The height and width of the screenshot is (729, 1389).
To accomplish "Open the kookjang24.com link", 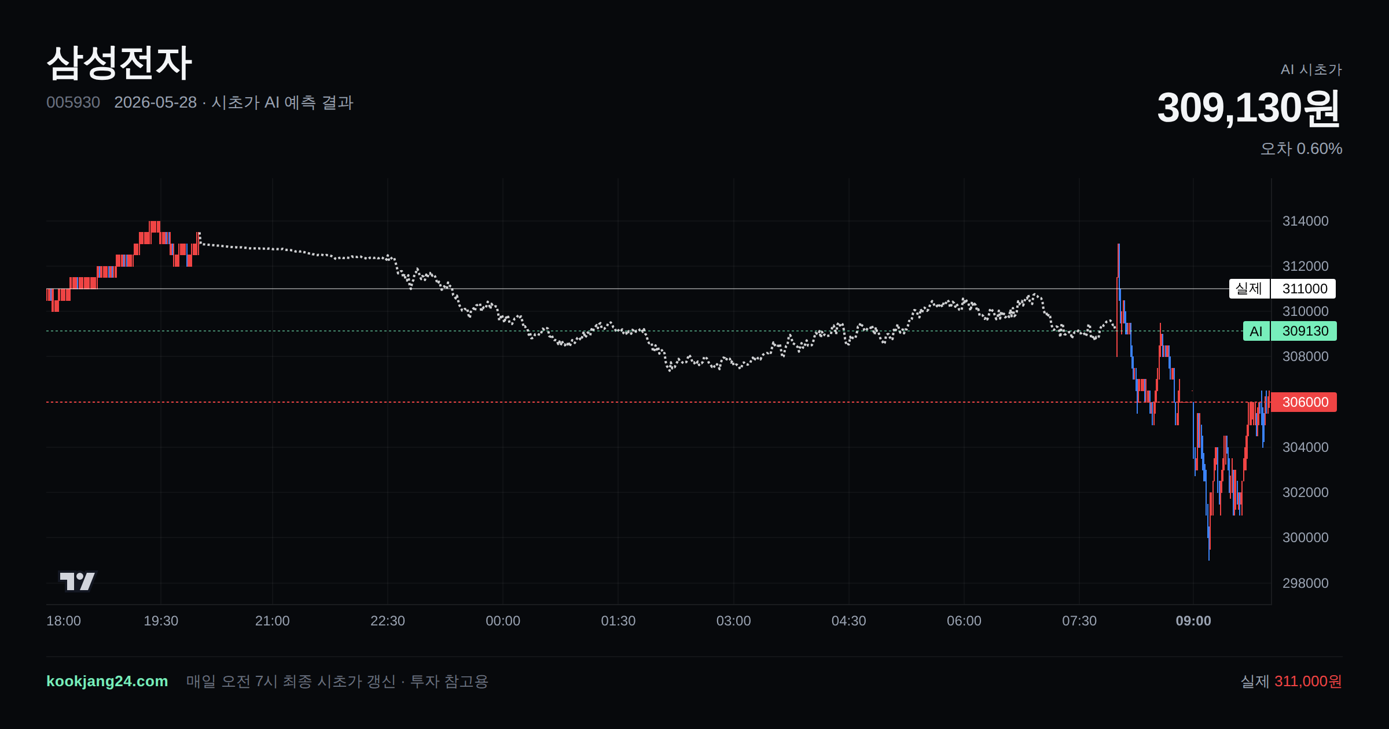I will click(107, 681).
